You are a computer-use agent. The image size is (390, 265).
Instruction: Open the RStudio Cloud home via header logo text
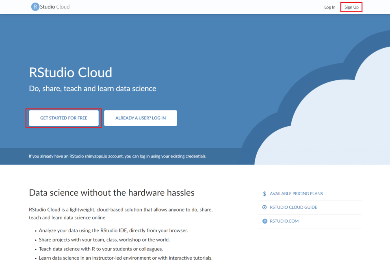tap(54, 6)
